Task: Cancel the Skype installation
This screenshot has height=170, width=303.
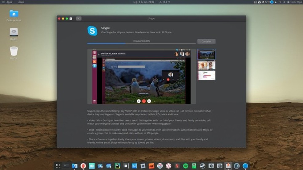Action: pyautogui.click(x=206, y=41)
